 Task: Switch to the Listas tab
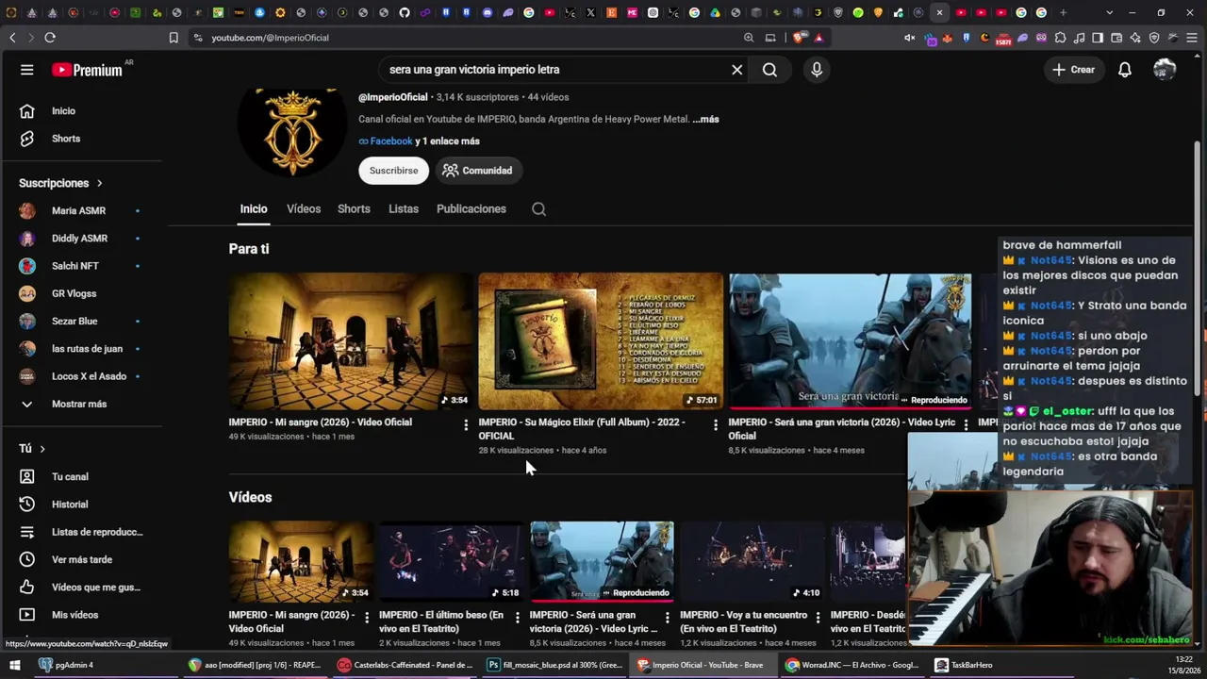(x=404, y=209)
